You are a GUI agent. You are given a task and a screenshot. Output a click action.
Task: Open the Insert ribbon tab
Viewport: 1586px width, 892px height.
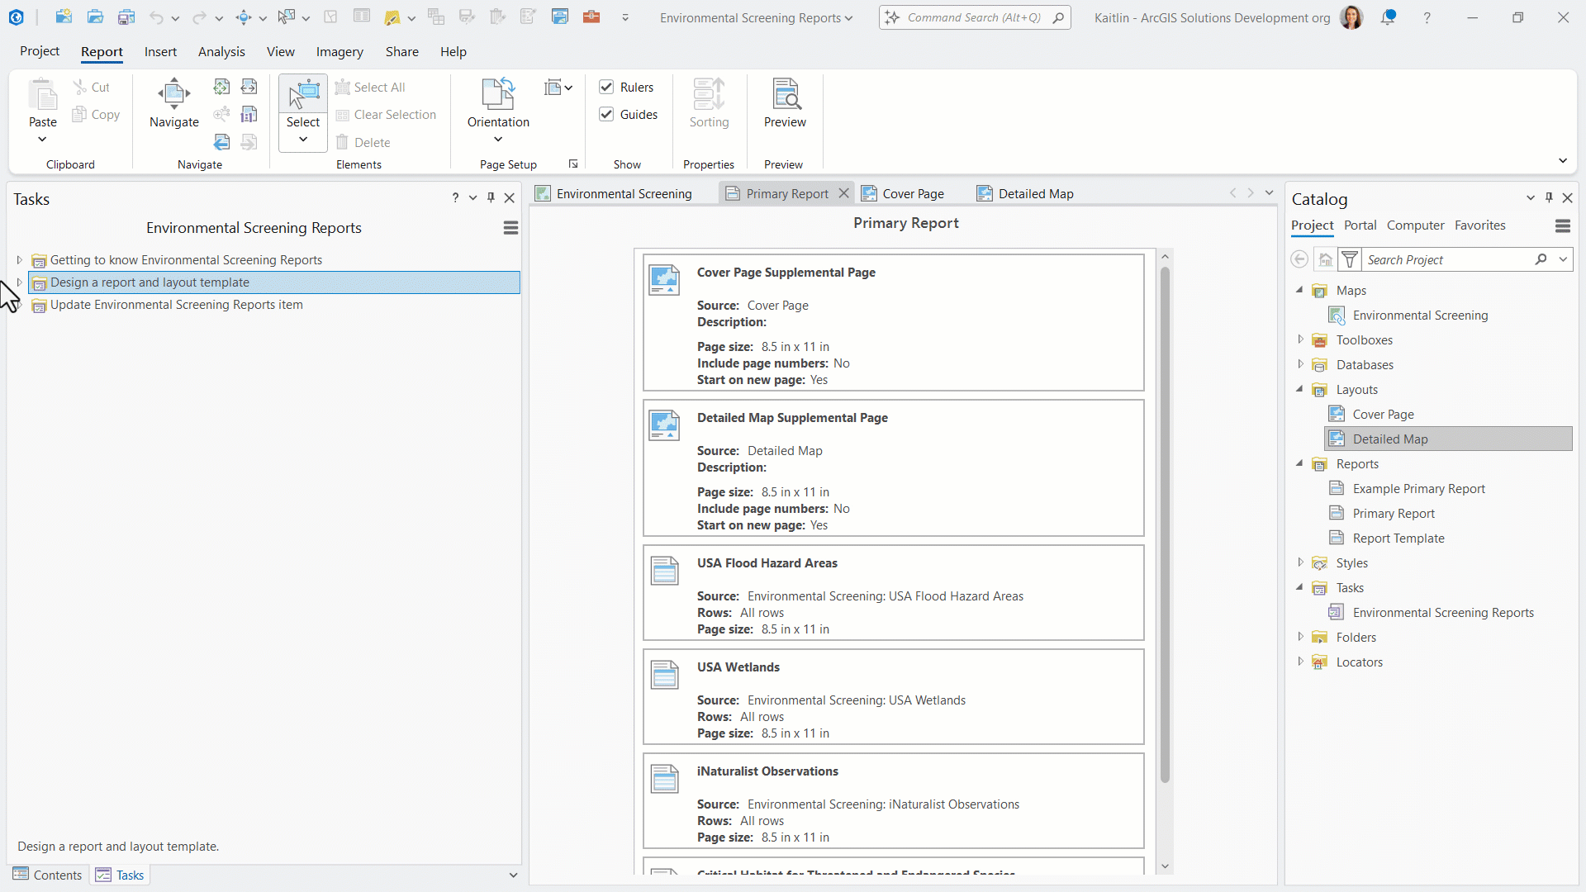(160, 51)
